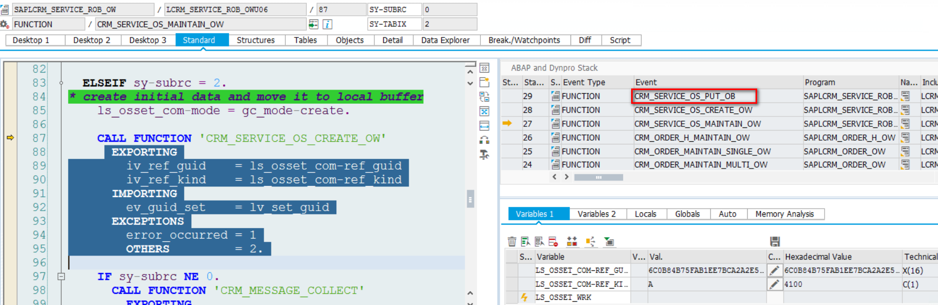Click the SY-TABIX value field
Viewport: 938px width, 305px height.
tap(450, 24)
